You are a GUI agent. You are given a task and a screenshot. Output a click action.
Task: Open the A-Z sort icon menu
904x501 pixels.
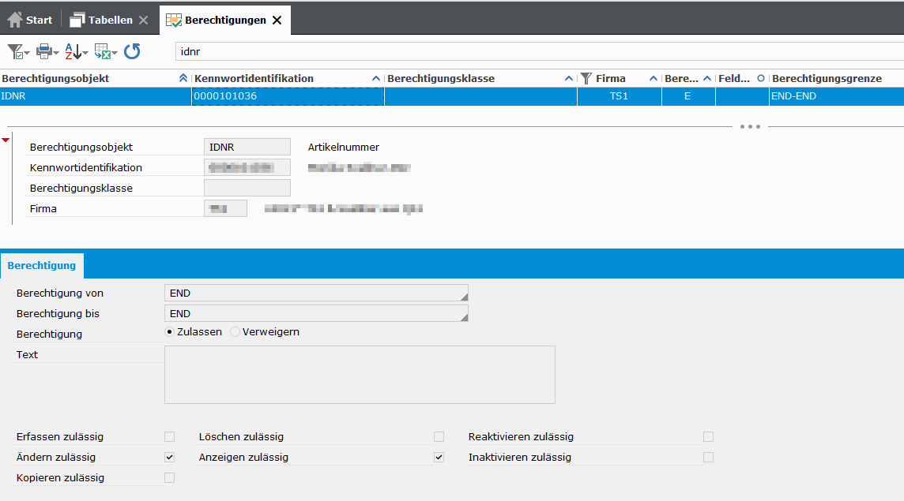click(76, 52)
